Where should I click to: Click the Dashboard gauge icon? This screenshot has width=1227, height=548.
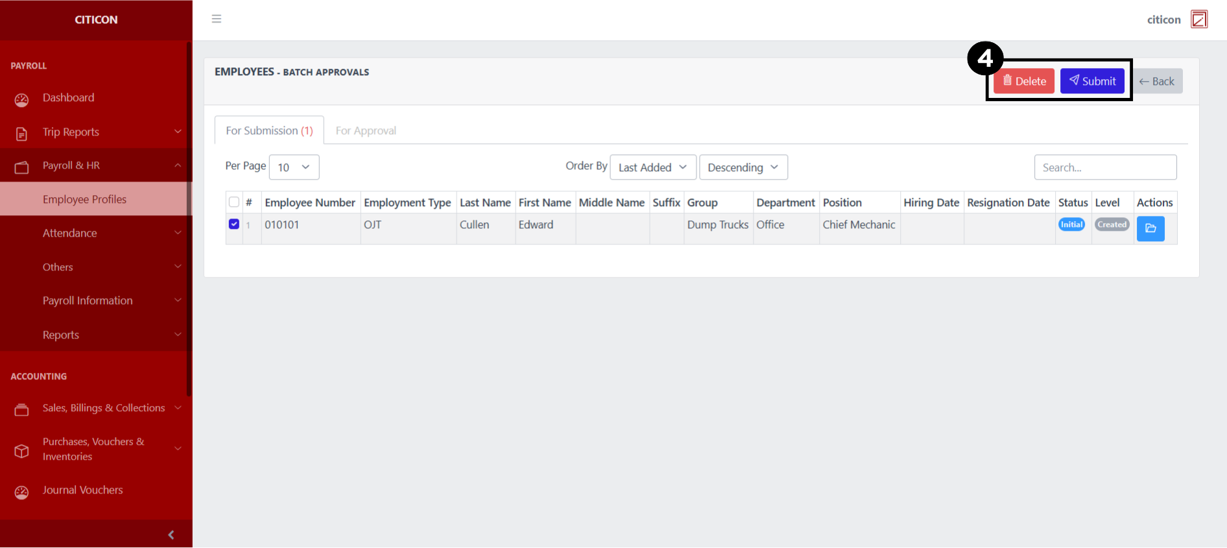coord(21,100)
